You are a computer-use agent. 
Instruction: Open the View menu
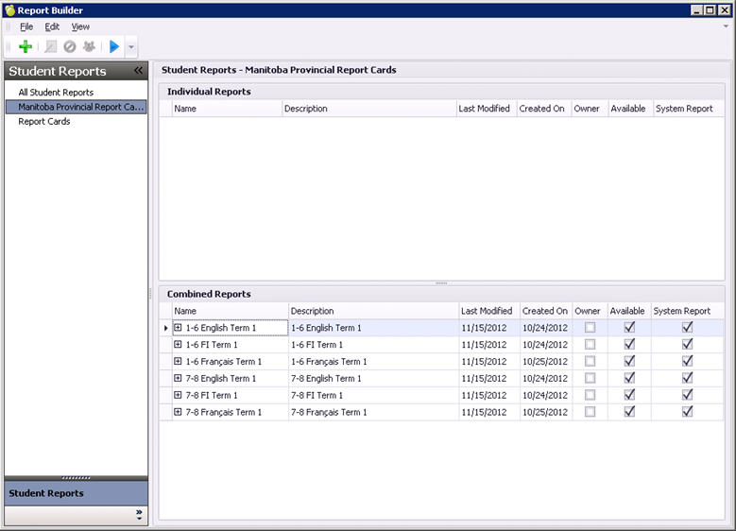click(80, 26)
